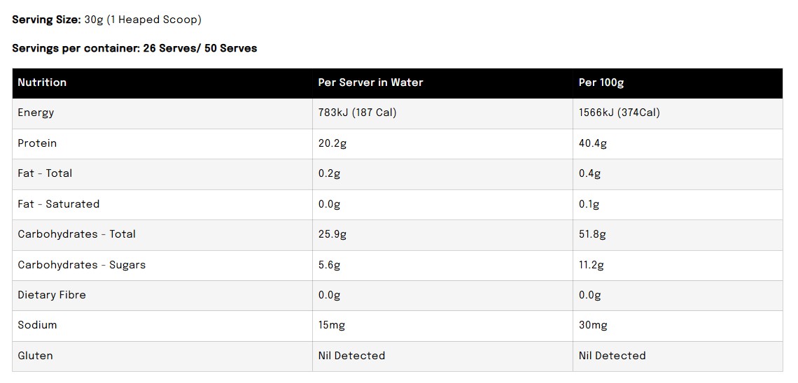Click the 15mg sodium value

tap(332, 326)
